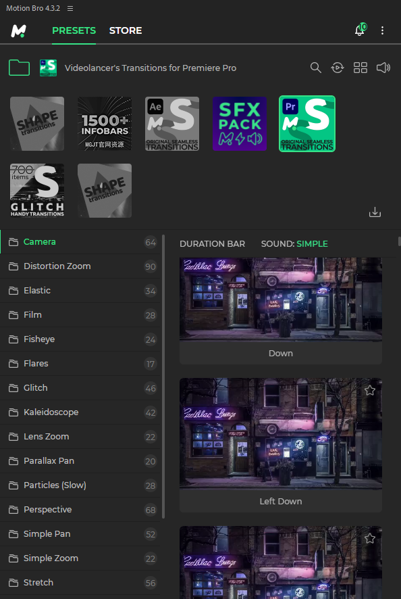Open the notifications bell icon
The image size is (401, 599).
360,30
